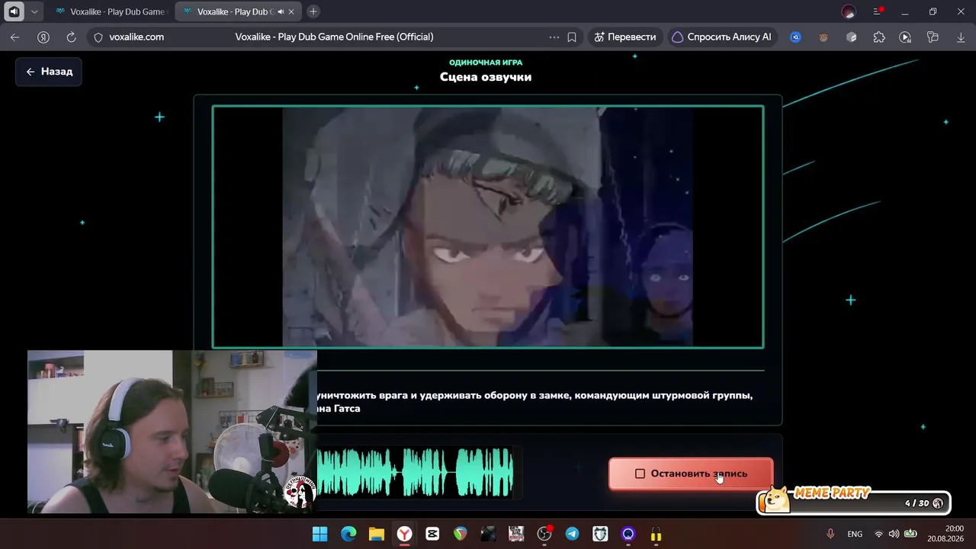The width and height of the screenshot is (976, 549).
Task: Click the green recording waveform
Action: click(x=415, y=473)
